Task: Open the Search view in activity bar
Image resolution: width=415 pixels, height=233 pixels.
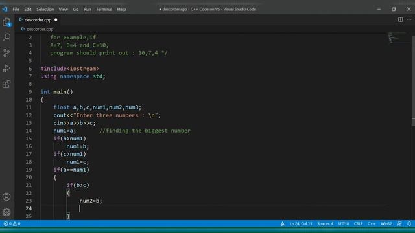Action: pos(6,38)
